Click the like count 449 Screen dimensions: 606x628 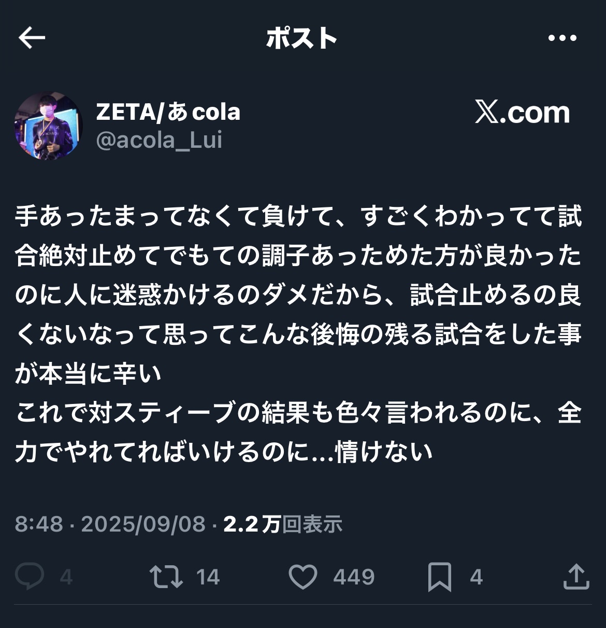coord(354,577)
